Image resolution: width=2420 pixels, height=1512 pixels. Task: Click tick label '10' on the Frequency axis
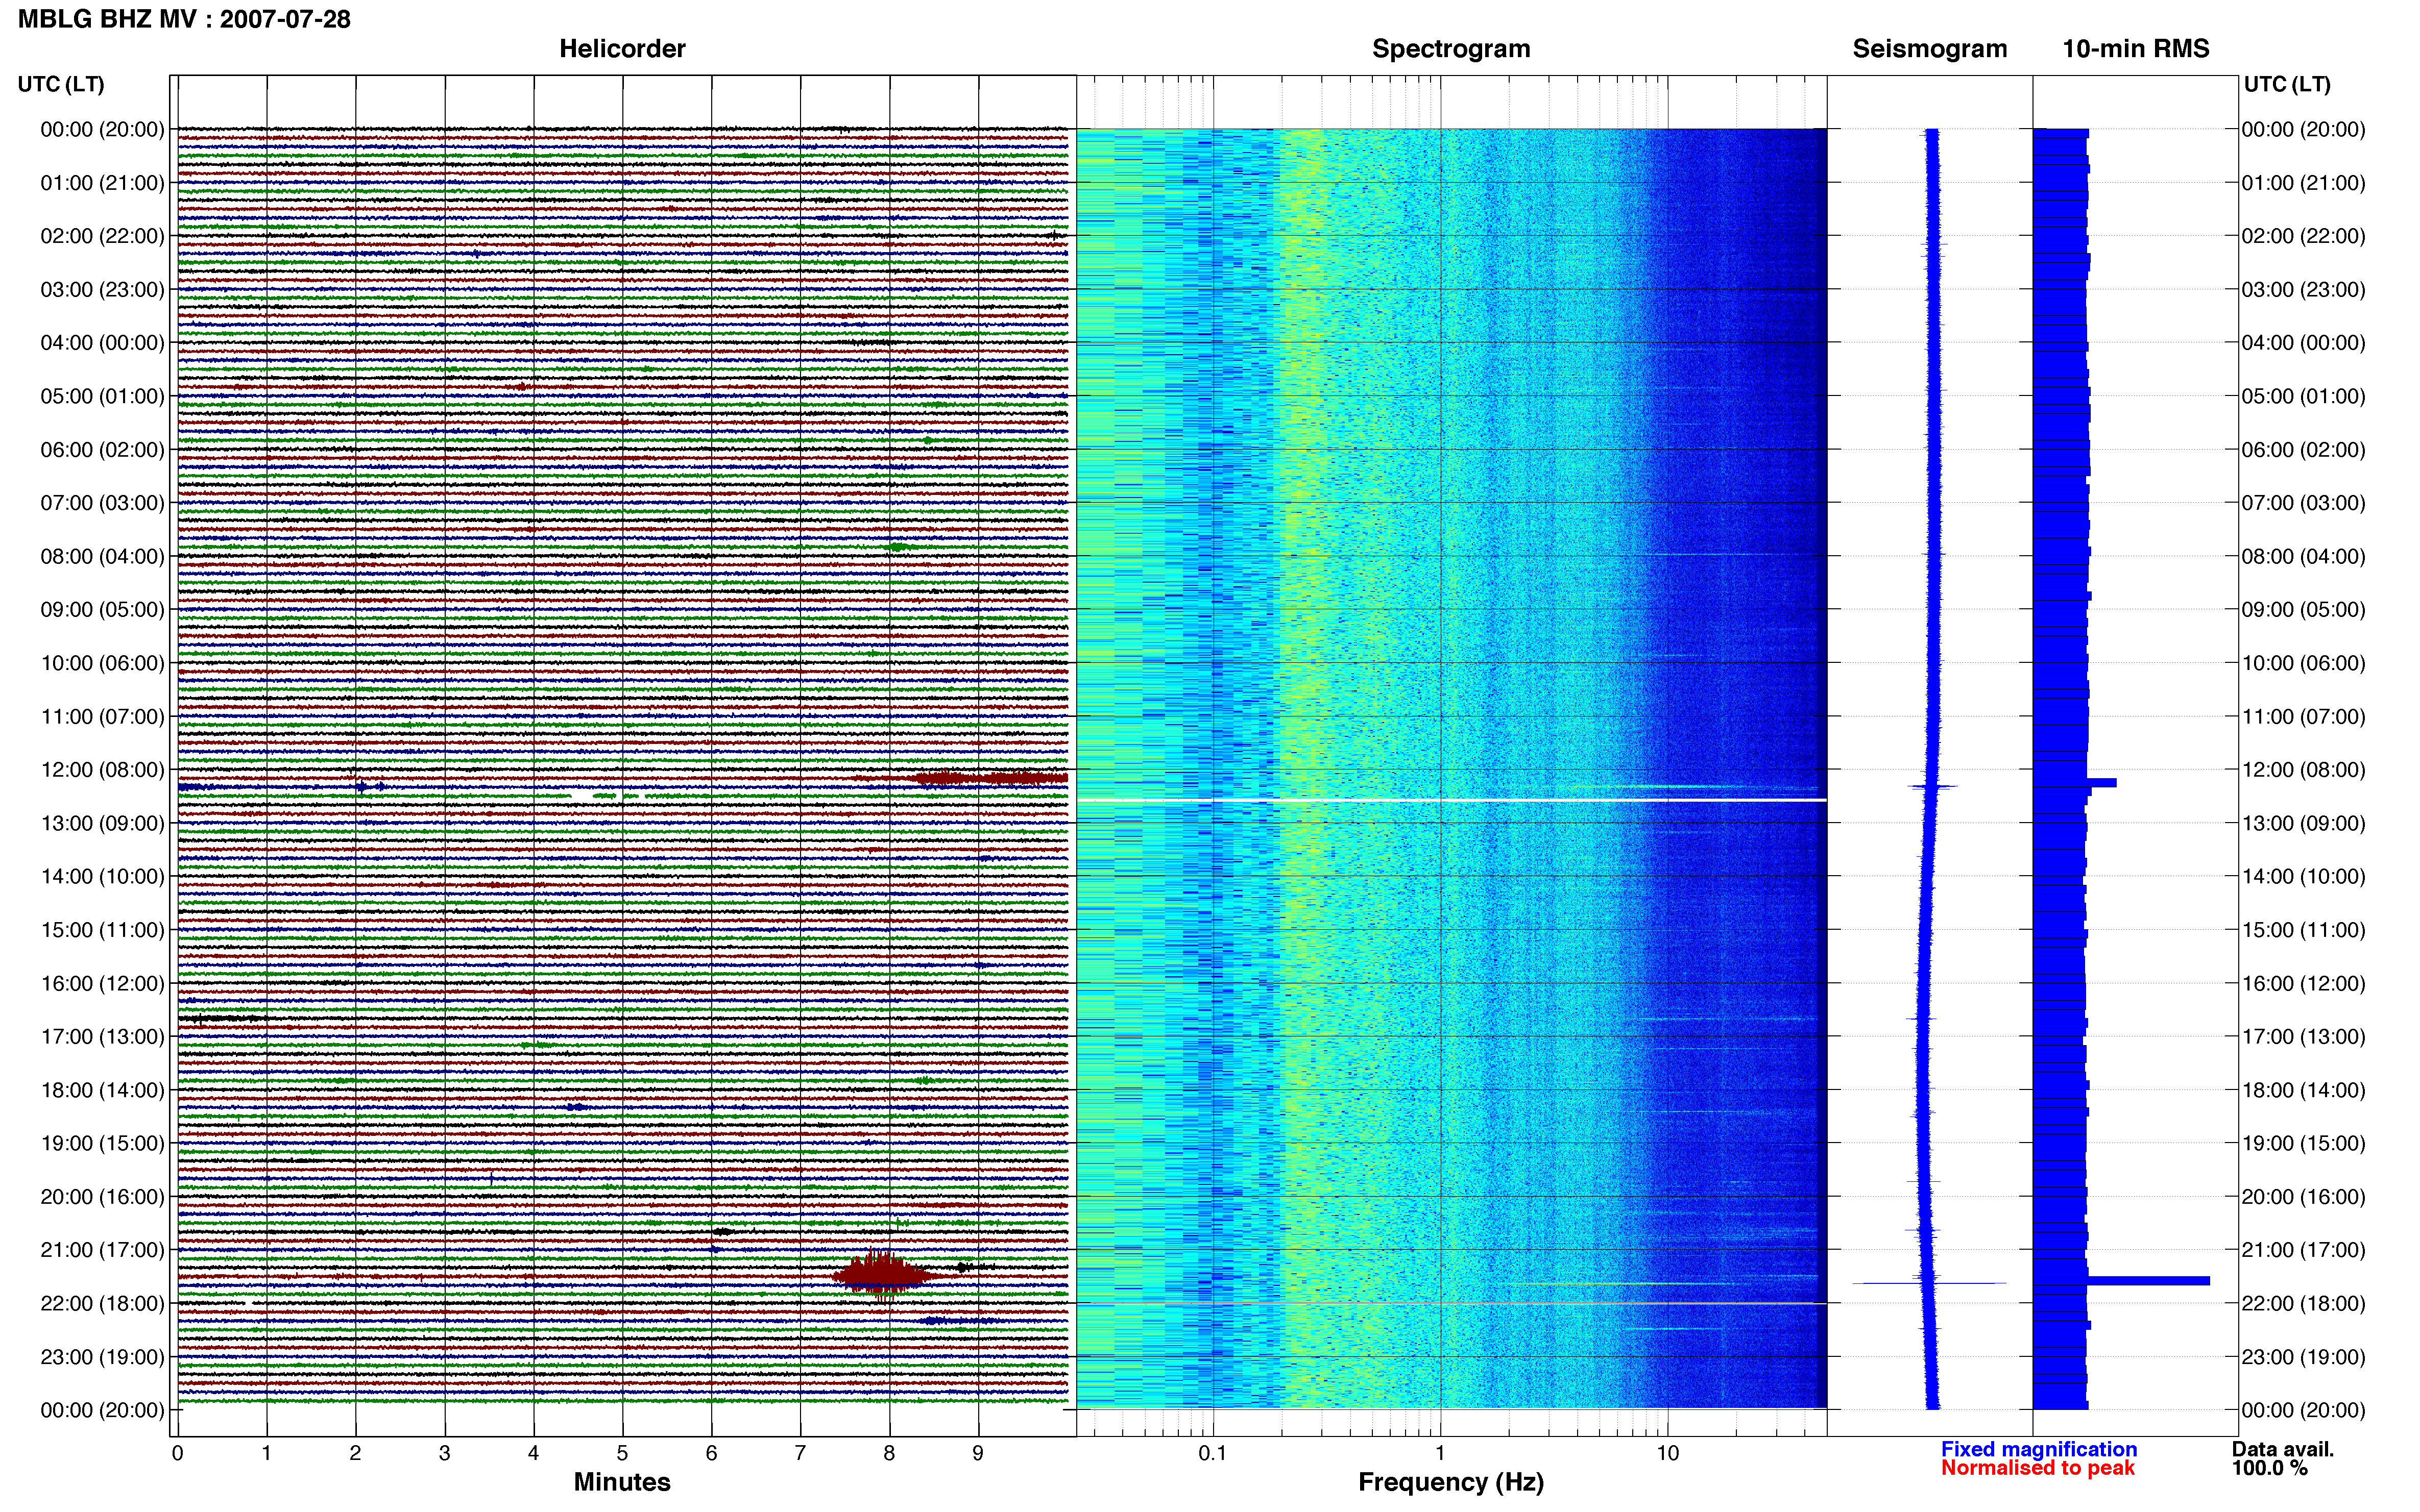click(x=1667, y=1454)
